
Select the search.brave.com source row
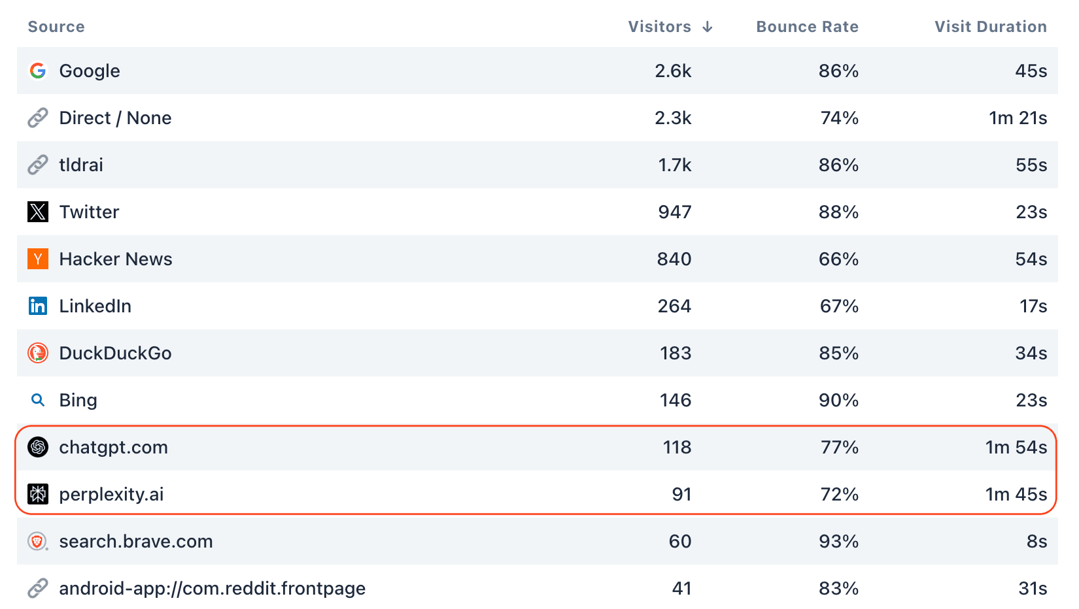(136, 541)
